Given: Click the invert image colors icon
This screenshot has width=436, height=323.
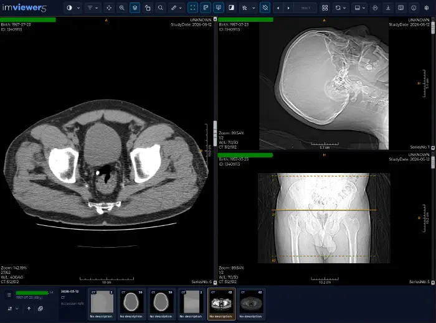Looking at the screenshot, I should click(x=231, y=7).
